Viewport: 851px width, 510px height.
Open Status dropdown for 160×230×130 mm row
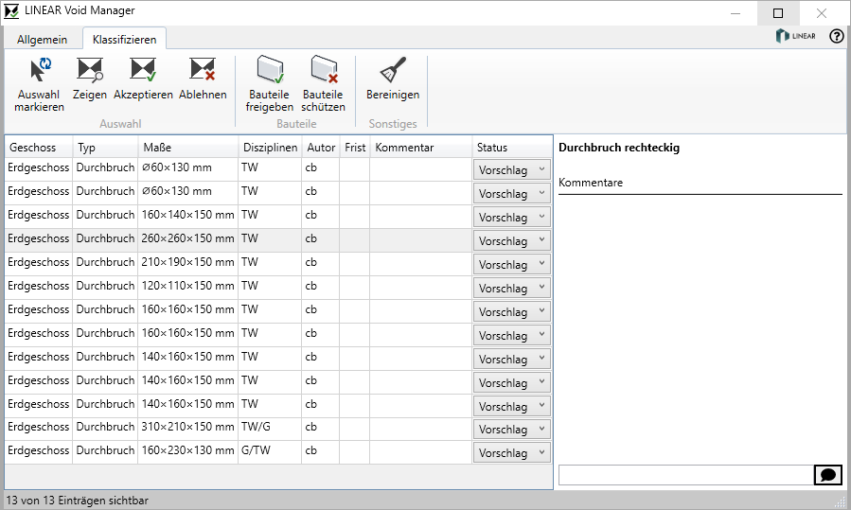click(x=512, y=452)
